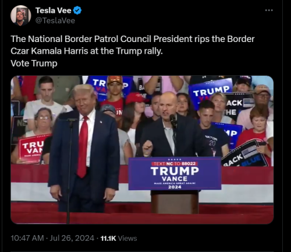Click the red Trump Vance sign held at left
The height and width of the screenshot is (252, 291).
33,148
